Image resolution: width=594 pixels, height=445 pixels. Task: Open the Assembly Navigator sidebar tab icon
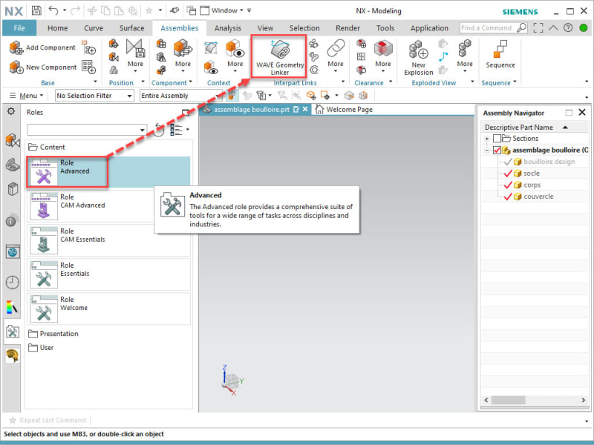tap(12, 141)
